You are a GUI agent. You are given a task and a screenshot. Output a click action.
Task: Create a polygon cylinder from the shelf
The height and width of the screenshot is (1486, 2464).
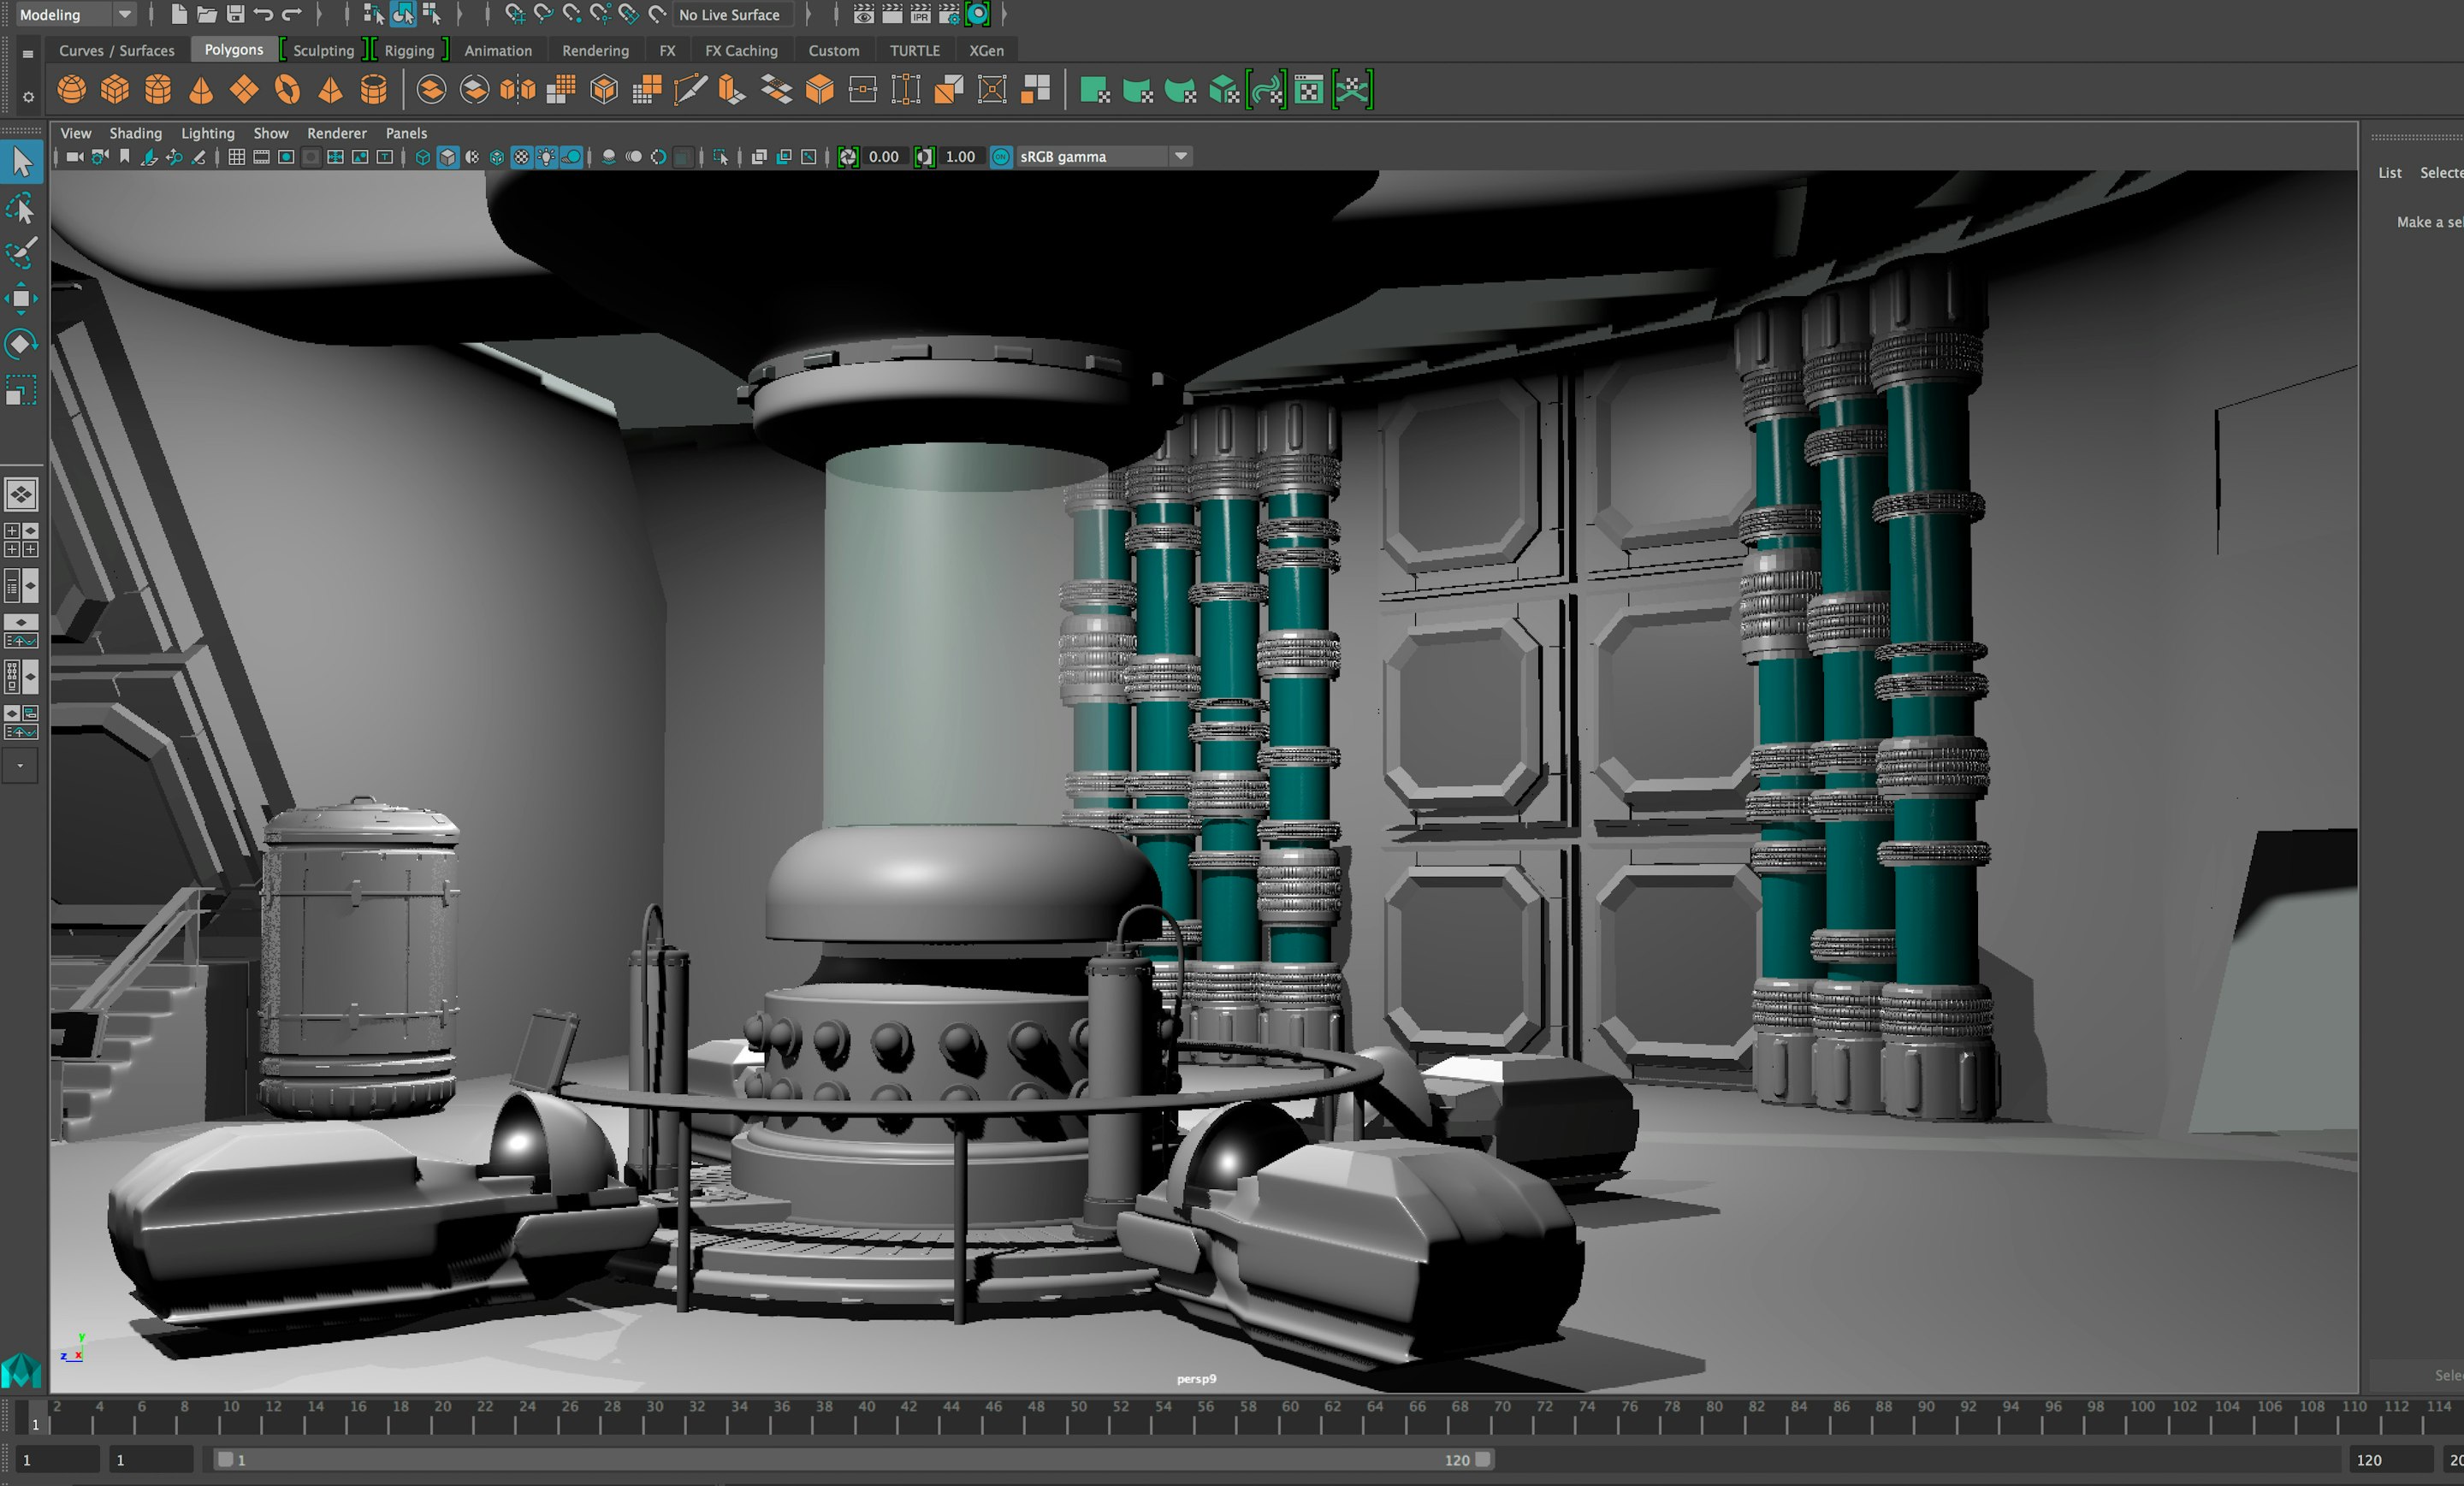[158, 90]
